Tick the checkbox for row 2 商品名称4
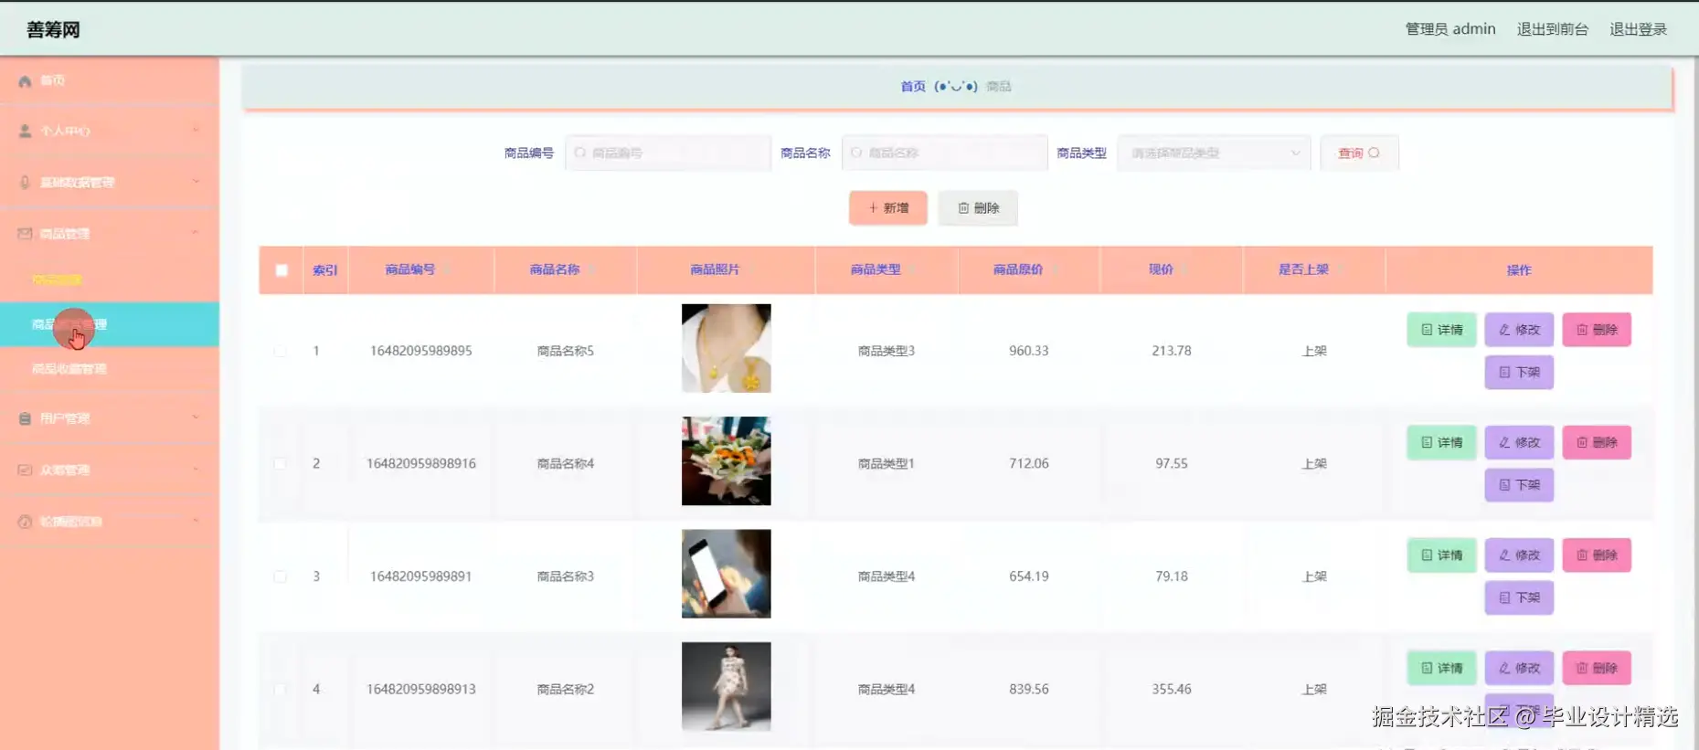This screenshot has width=1699, height=750. [x=281, y=464]
